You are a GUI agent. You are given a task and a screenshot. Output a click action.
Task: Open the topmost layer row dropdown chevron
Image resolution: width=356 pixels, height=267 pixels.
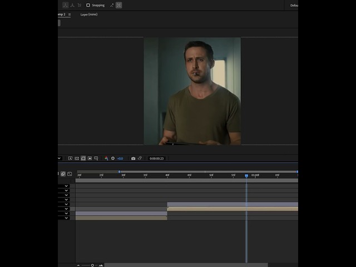pyautogui.click(x=66, y=186)
